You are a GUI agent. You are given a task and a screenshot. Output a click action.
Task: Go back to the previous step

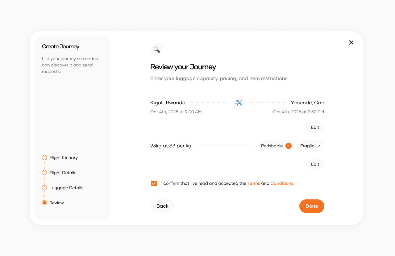[162, 206]
